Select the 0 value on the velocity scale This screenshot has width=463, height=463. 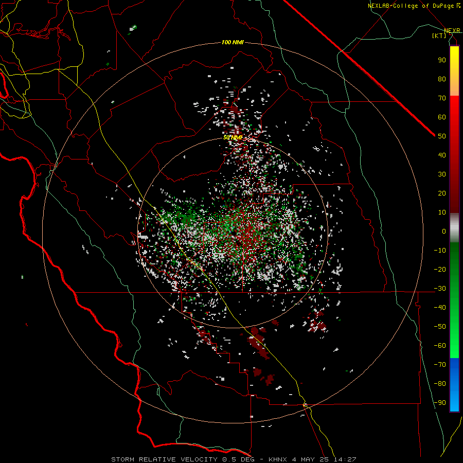[x=444, y=231]
